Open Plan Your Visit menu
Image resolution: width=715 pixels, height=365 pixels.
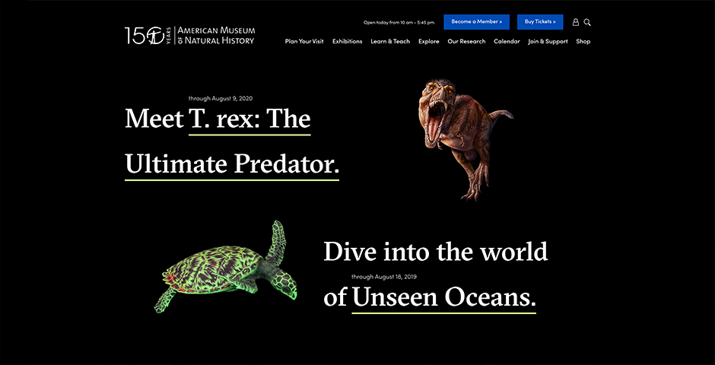pyautogui.click(x=304, y=42)
